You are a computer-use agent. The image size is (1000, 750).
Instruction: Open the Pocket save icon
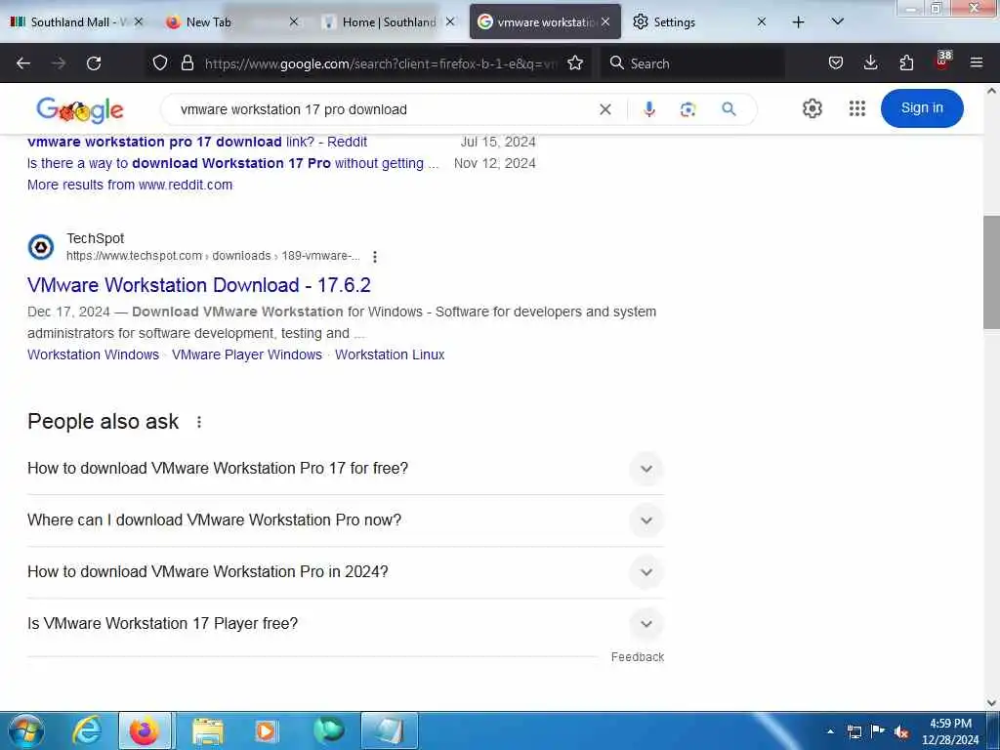(836, 63)
